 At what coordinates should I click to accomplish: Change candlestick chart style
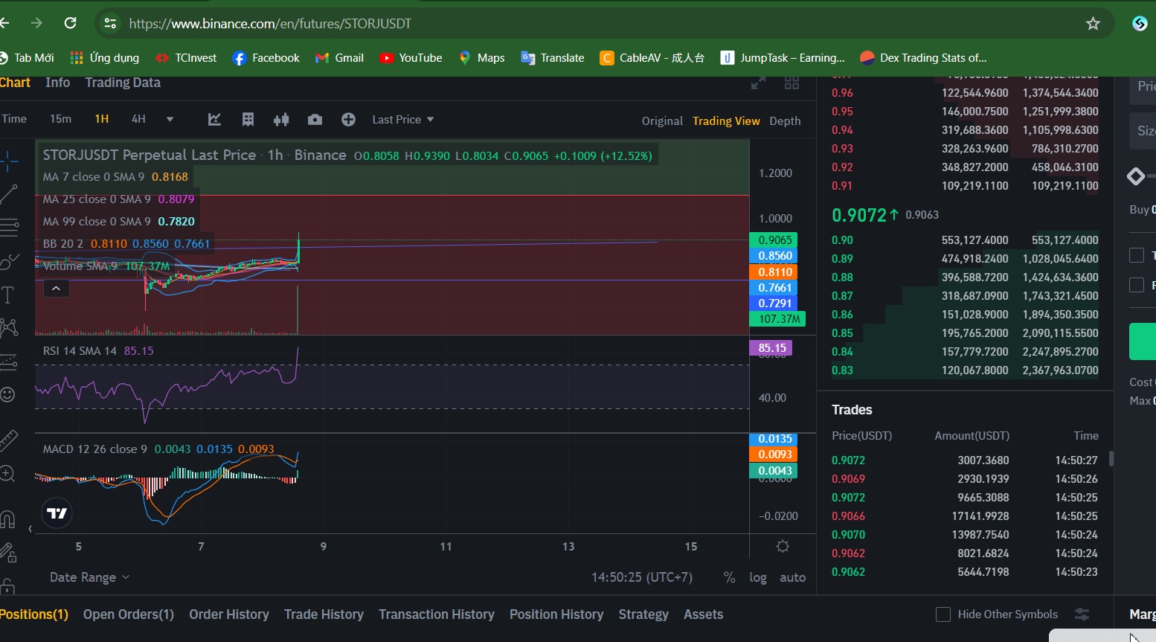tap(281, 120)
